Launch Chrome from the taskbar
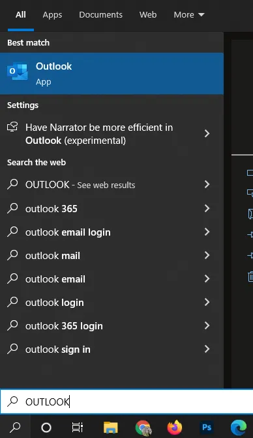The height and width of the screenshot is (438, 253). (143, 428)
